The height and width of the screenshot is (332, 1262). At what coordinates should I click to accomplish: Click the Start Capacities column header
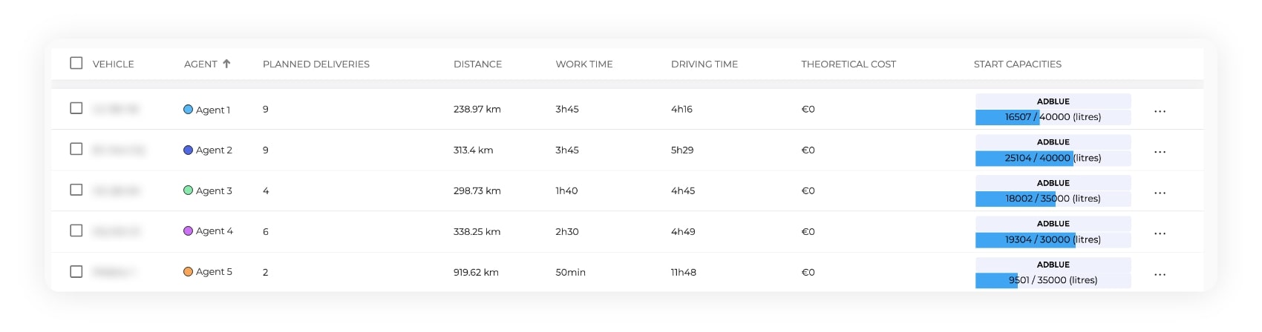click(x=1017, y=64)
